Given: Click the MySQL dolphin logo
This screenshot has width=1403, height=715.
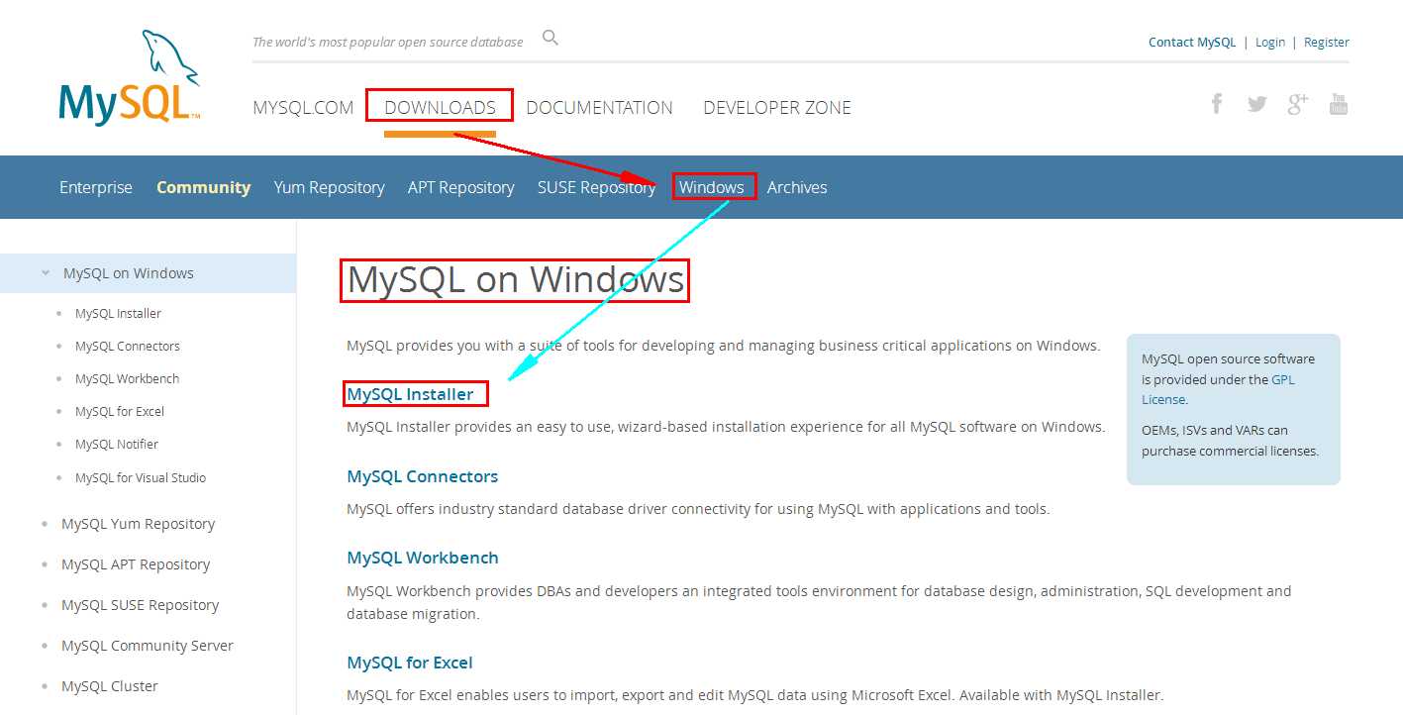Looking at the screenshot, I should 130,77.
